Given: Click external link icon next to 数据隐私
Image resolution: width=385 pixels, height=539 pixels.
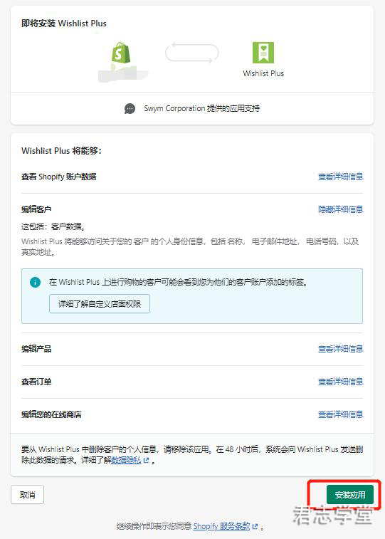Looking at the screenshot, I should [147, 460].
